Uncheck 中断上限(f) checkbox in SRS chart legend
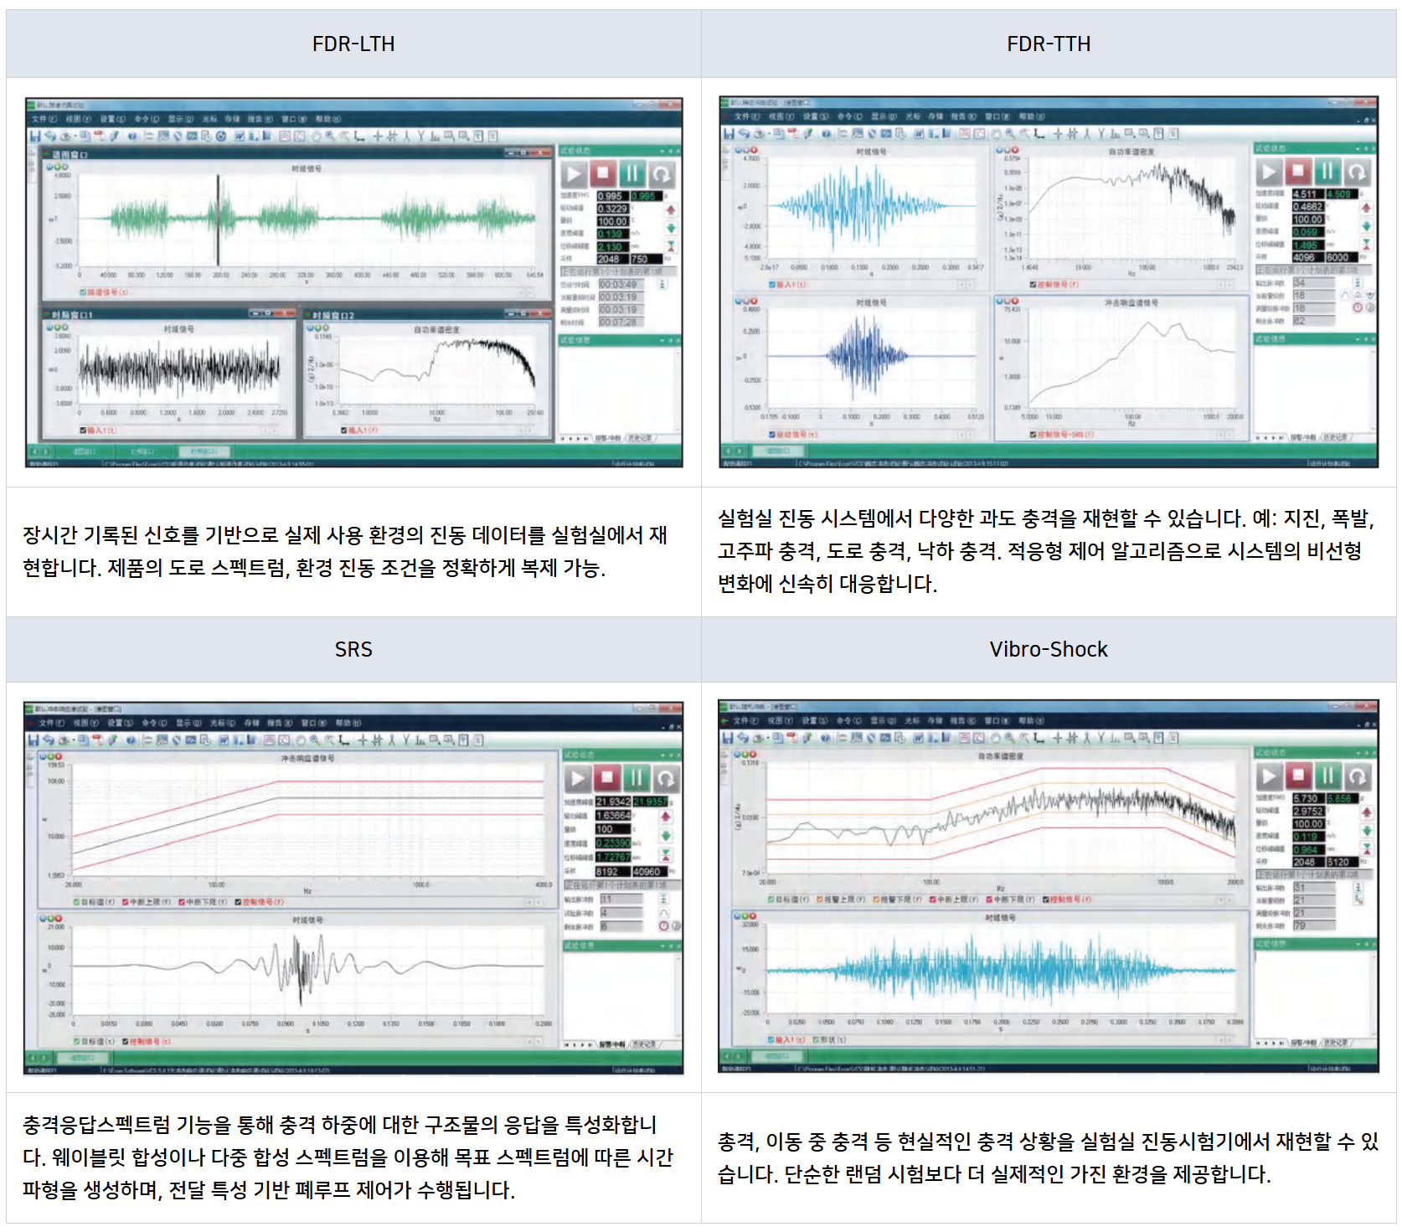 point(126,902)
